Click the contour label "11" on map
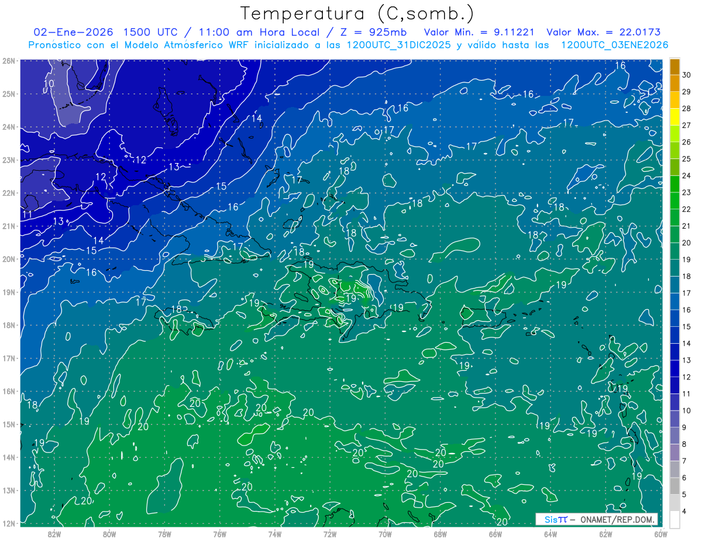This screenshot has width=702, height=542. [27, 215]
